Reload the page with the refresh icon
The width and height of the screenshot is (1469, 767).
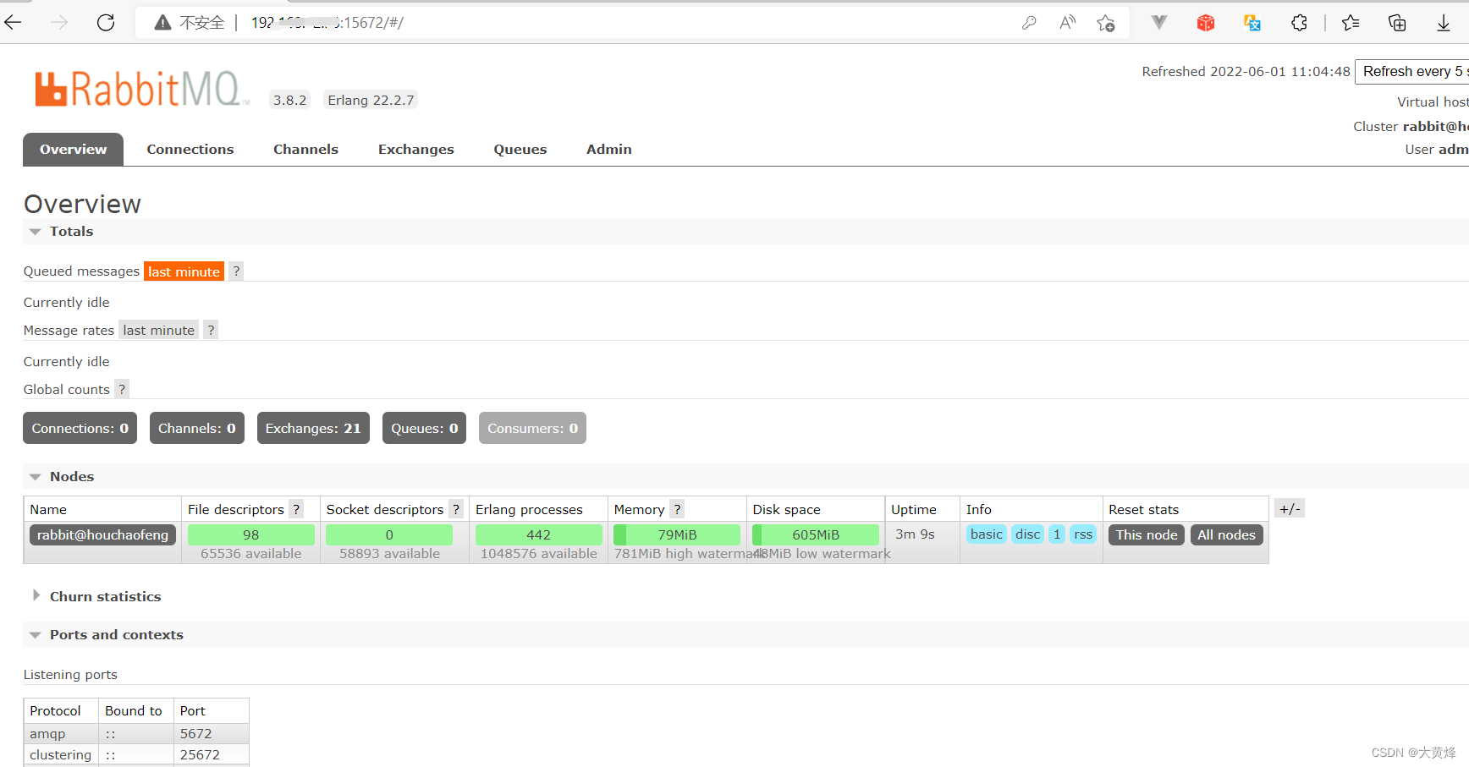coord(106,23)
